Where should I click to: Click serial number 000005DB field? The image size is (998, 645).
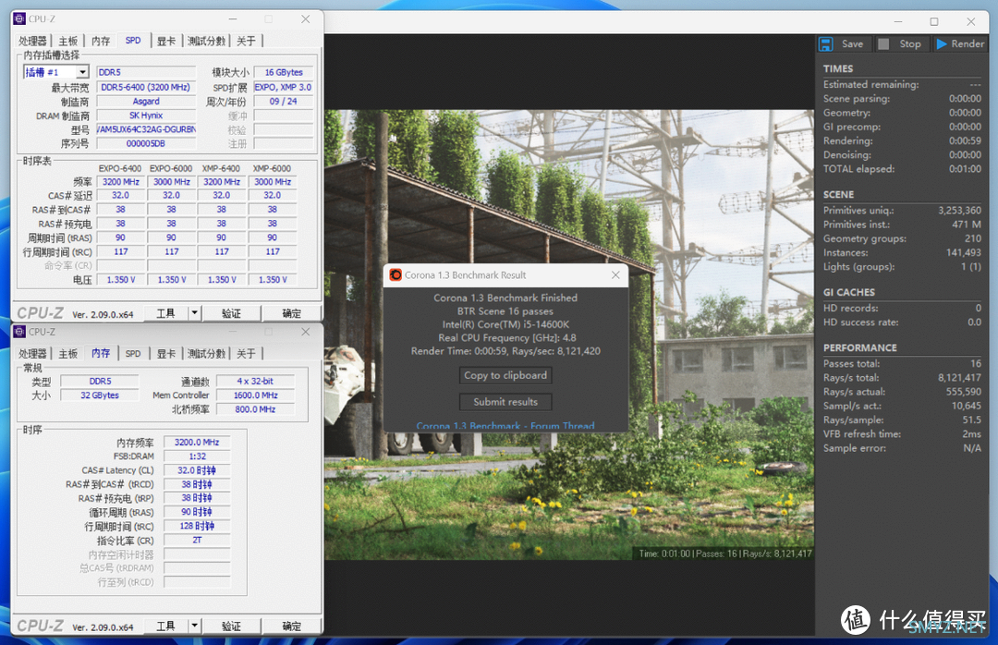(146, 143)
